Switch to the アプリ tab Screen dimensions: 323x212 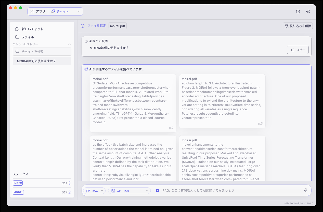38,11
